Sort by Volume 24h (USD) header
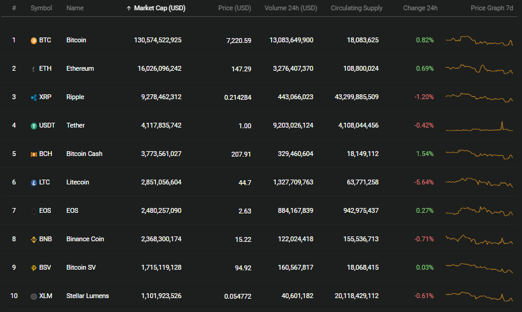 (290, 8)
